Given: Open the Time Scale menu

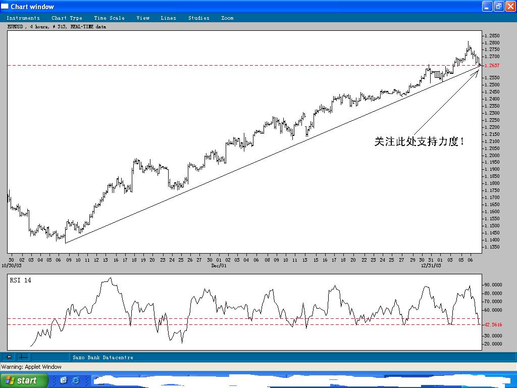Looking at the screenshot, I should click(x=109, y=18).
